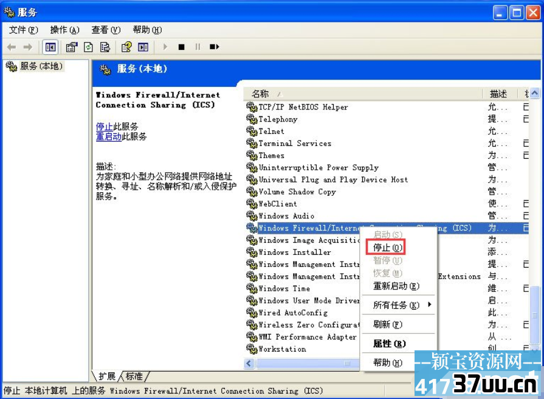Click the horizontal scrollbar thumb
Image resolution: width=544 pixels, height=399 pixels.
click(308, 364)
